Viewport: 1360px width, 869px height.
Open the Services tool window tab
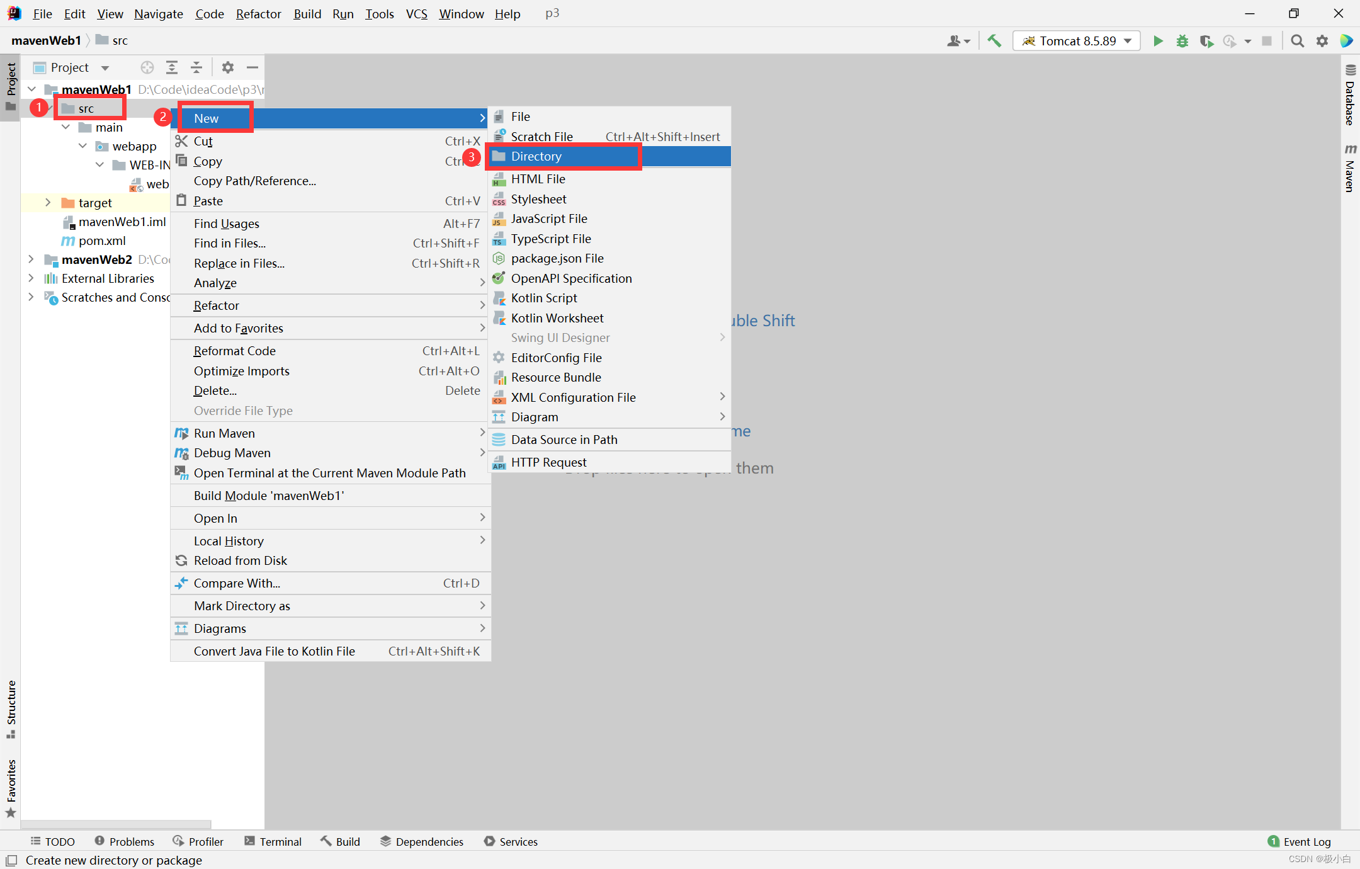coord(511,841)
